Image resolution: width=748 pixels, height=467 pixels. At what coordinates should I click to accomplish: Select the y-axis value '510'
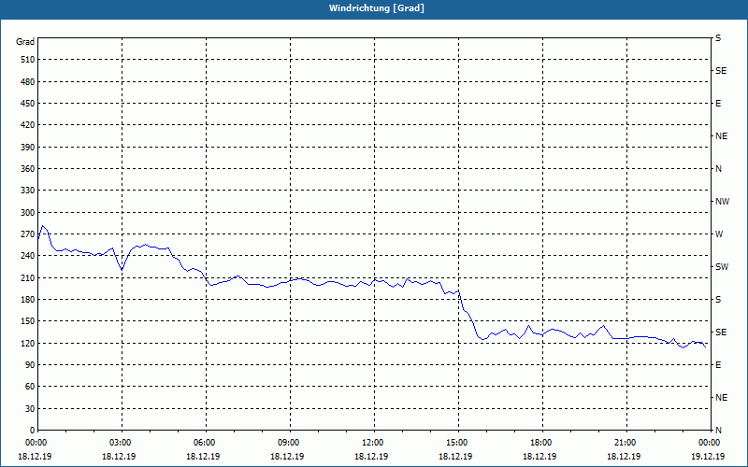click(28, 60)
